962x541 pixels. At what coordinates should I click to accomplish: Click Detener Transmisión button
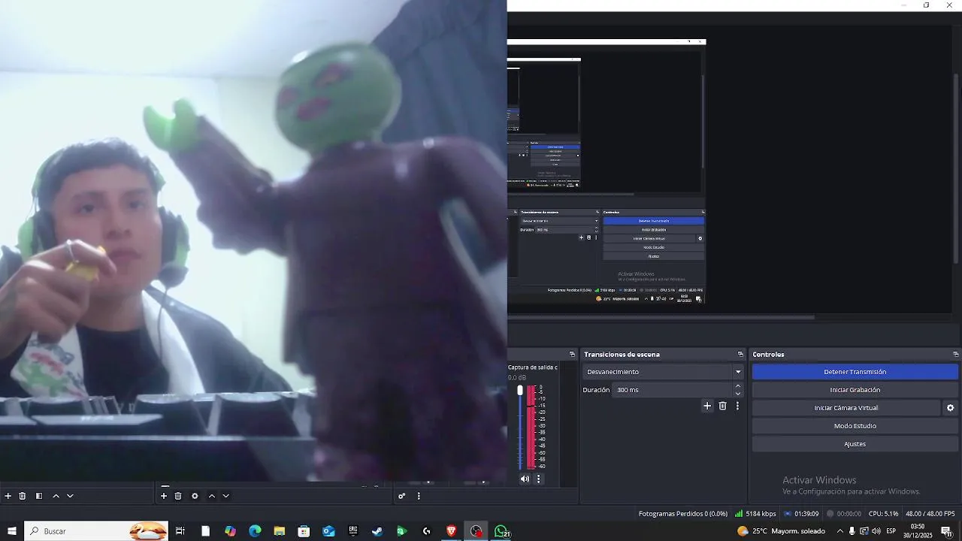click(x=855, y=372)
